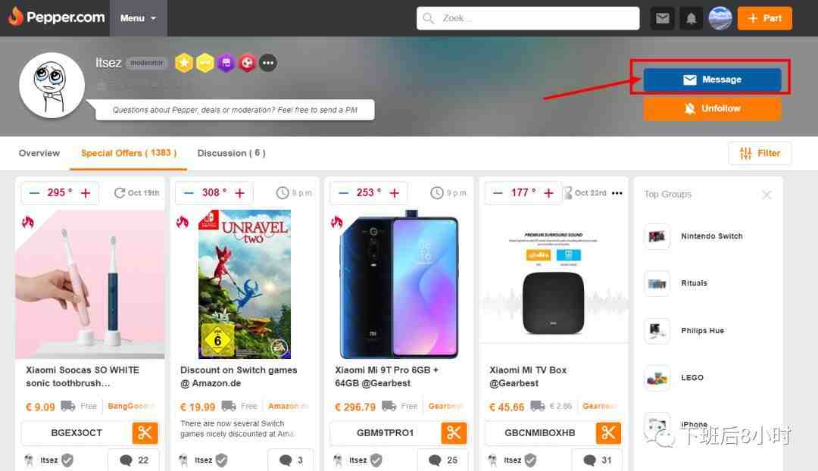Send a Message to Itsez

tap(712, 80)
